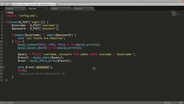Click the characters selected status text
This screenshot has height=104, width=184.
click(7, 103)
